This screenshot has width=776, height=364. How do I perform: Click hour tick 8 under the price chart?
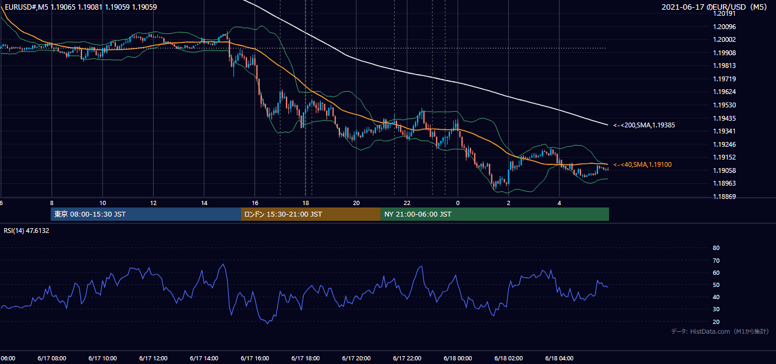52,203
